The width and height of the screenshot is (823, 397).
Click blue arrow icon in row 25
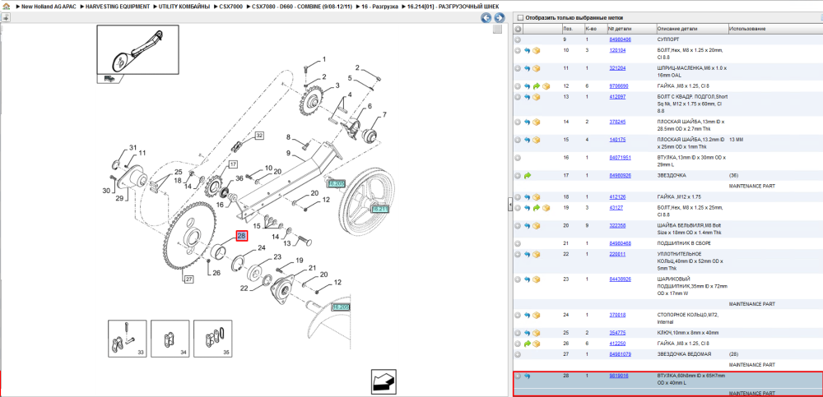pos(528,333)
